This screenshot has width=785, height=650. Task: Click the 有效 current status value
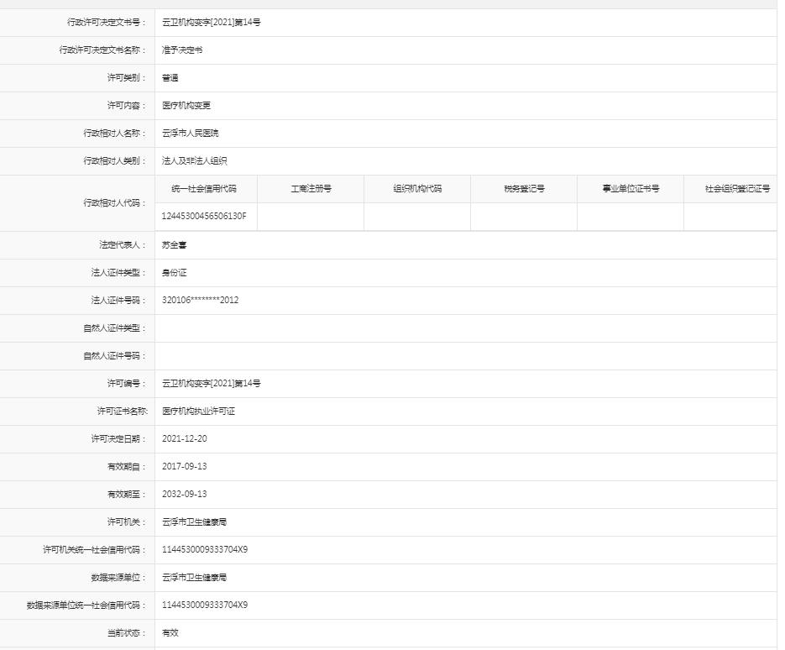170,633
